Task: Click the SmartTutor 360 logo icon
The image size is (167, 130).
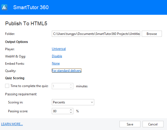Action: tap(4, 7)
